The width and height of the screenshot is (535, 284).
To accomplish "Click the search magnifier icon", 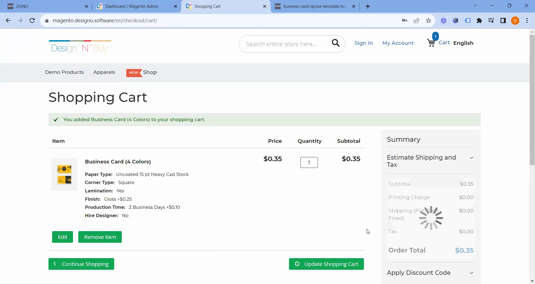I will click(335, 43).
